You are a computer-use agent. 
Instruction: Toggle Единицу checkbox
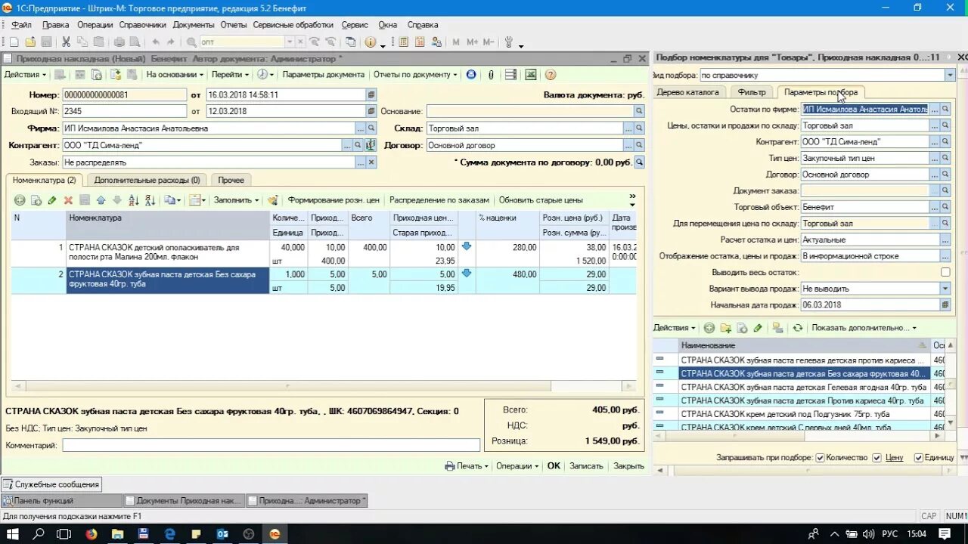(x=918, y=458)
